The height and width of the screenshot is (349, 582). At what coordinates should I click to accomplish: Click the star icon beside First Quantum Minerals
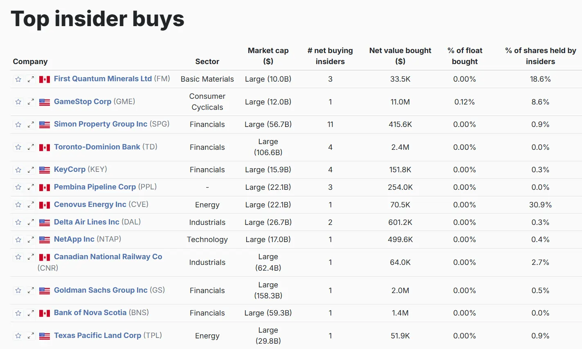(x=18, y=79)
